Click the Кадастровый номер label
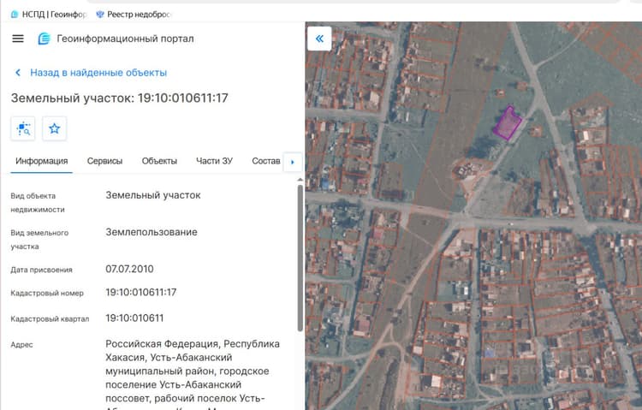The image size is (642, 410). (47, 293)
